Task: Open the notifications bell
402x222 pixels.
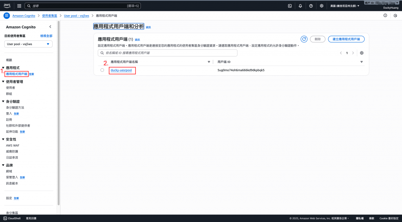Action: click(x=300, y=6)
